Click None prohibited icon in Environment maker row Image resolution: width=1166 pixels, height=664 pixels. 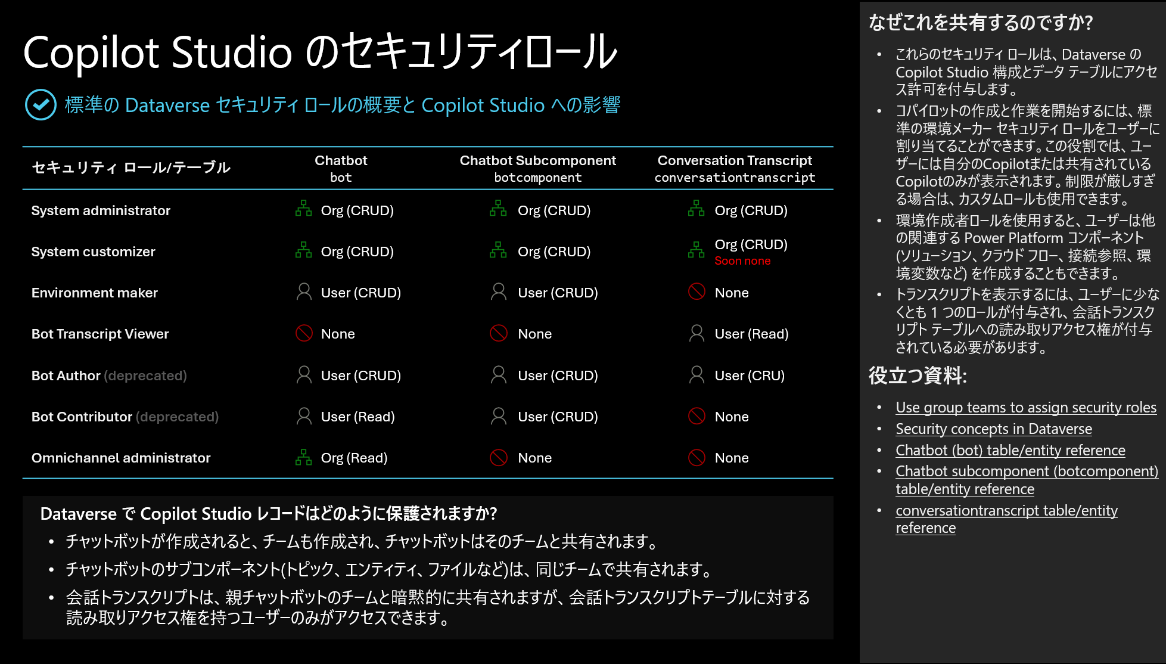[697, 291]
